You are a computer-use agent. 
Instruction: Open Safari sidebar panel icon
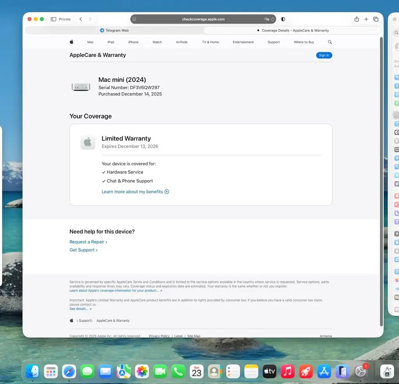pos(53,19)
